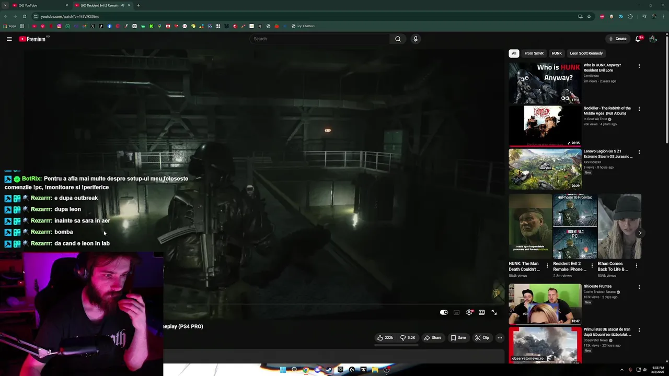This screenshot has height=376, width=669.
Task: Click the magnifier search button
Action: point(398,39)
